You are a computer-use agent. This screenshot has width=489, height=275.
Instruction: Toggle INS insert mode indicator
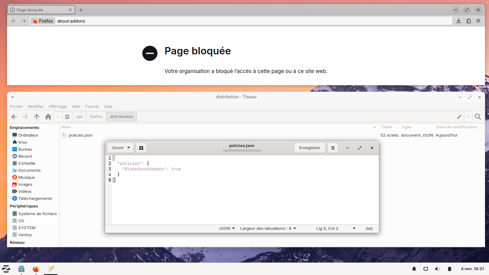coord(369,229)
